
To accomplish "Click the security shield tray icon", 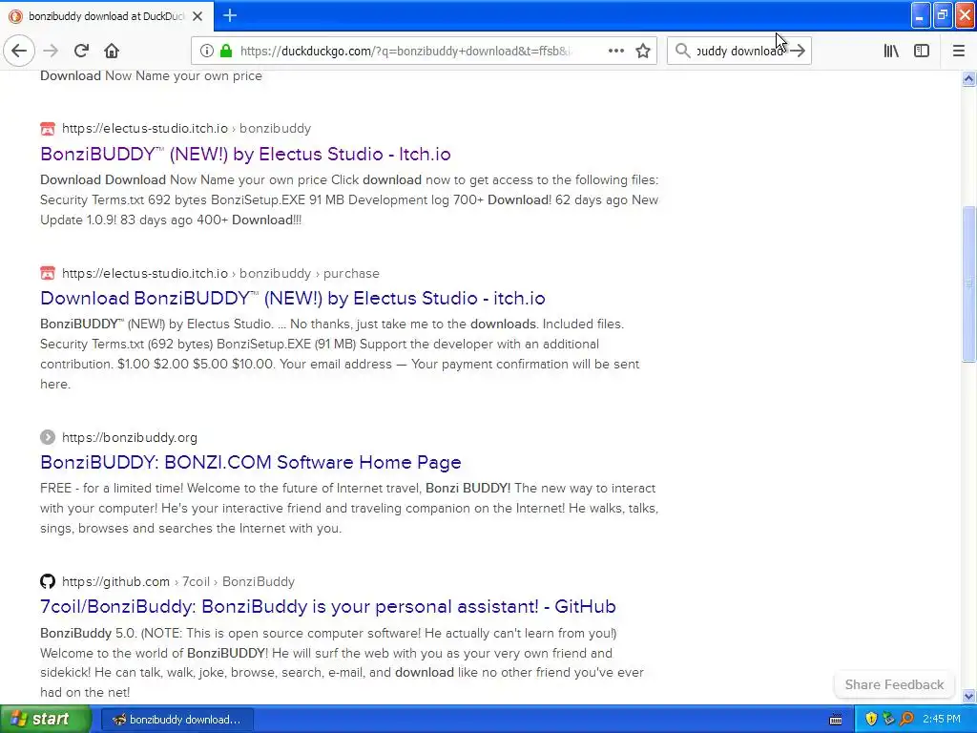I will (871, 720).
